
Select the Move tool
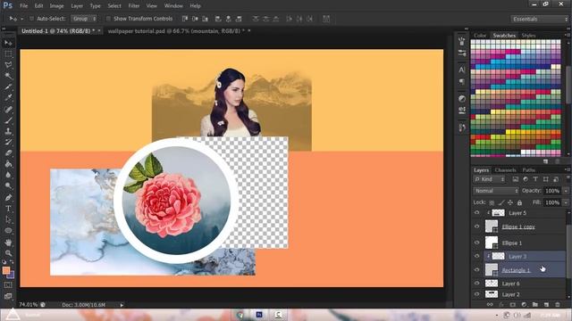pyautogui.click(x=8, y=43)
